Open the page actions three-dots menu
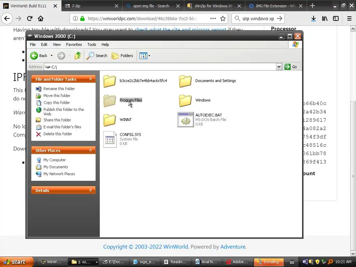The image size is (356, 267). click(x=213, y=18)
